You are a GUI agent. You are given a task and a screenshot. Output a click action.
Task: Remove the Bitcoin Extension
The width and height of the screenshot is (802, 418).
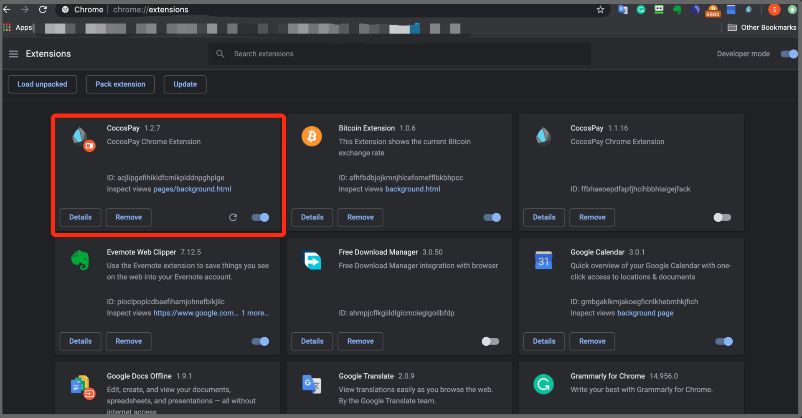[360, 217]
